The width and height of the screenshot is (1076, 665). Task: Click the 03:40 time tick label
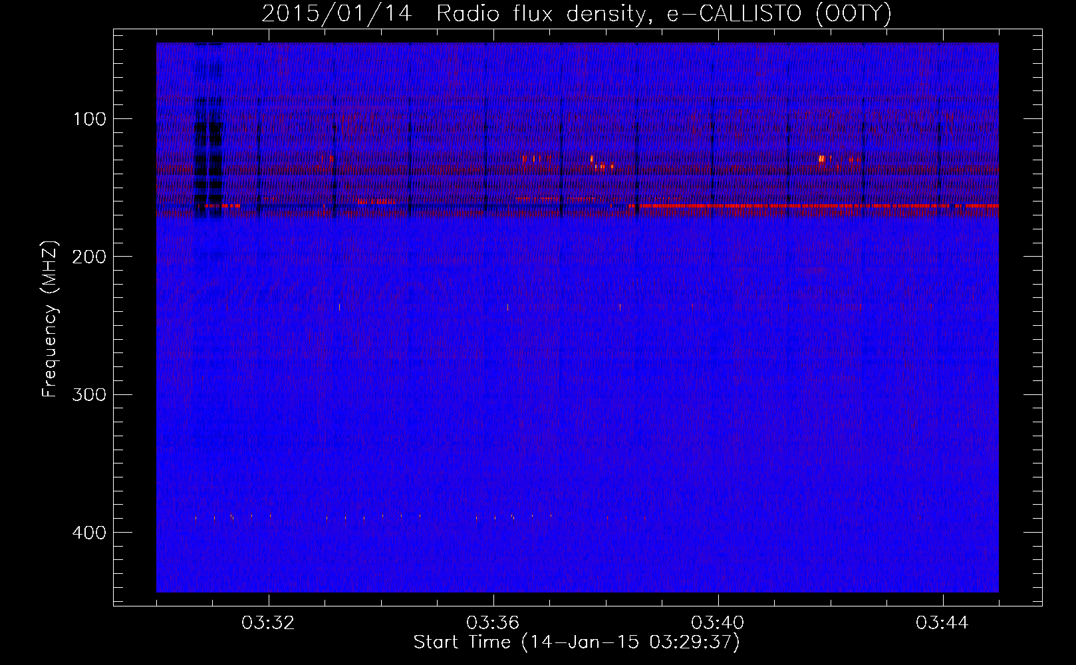pyautogui.click(x=718, y=623)
